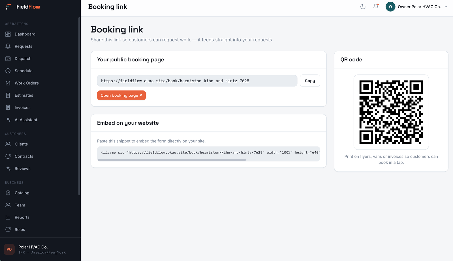Click the 'QR code' card heading

(351, 60)
